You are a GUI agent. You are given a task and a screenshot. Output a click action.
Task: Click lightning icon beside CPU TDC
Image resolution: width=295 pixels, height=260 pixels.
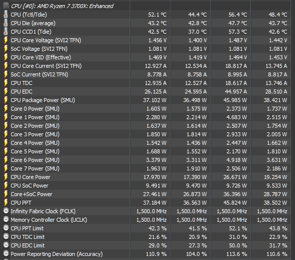click(6, 83)
